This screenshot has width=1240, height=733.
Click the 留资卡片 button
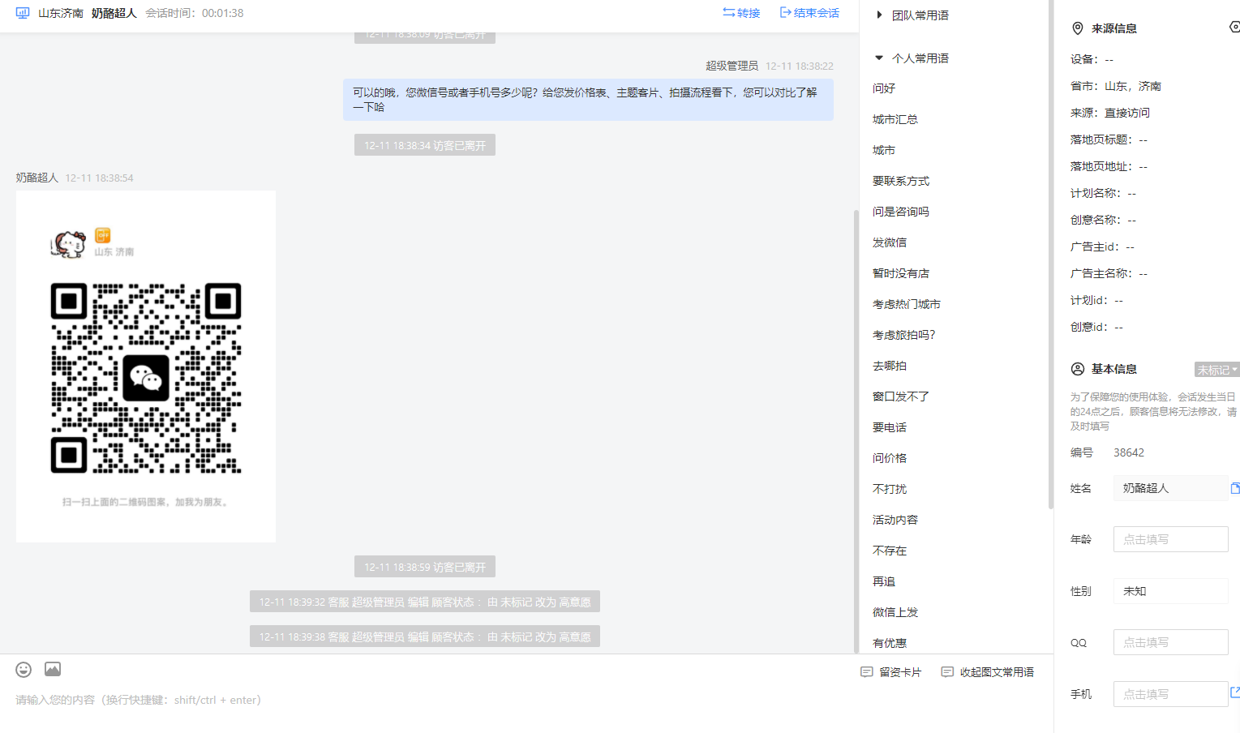891,672
